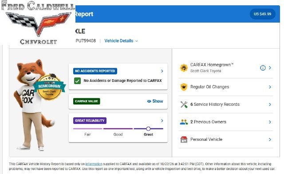Click the 'Great' reliability label
The height and width of the screenshot is (174, 284).
tap(148, 135)
